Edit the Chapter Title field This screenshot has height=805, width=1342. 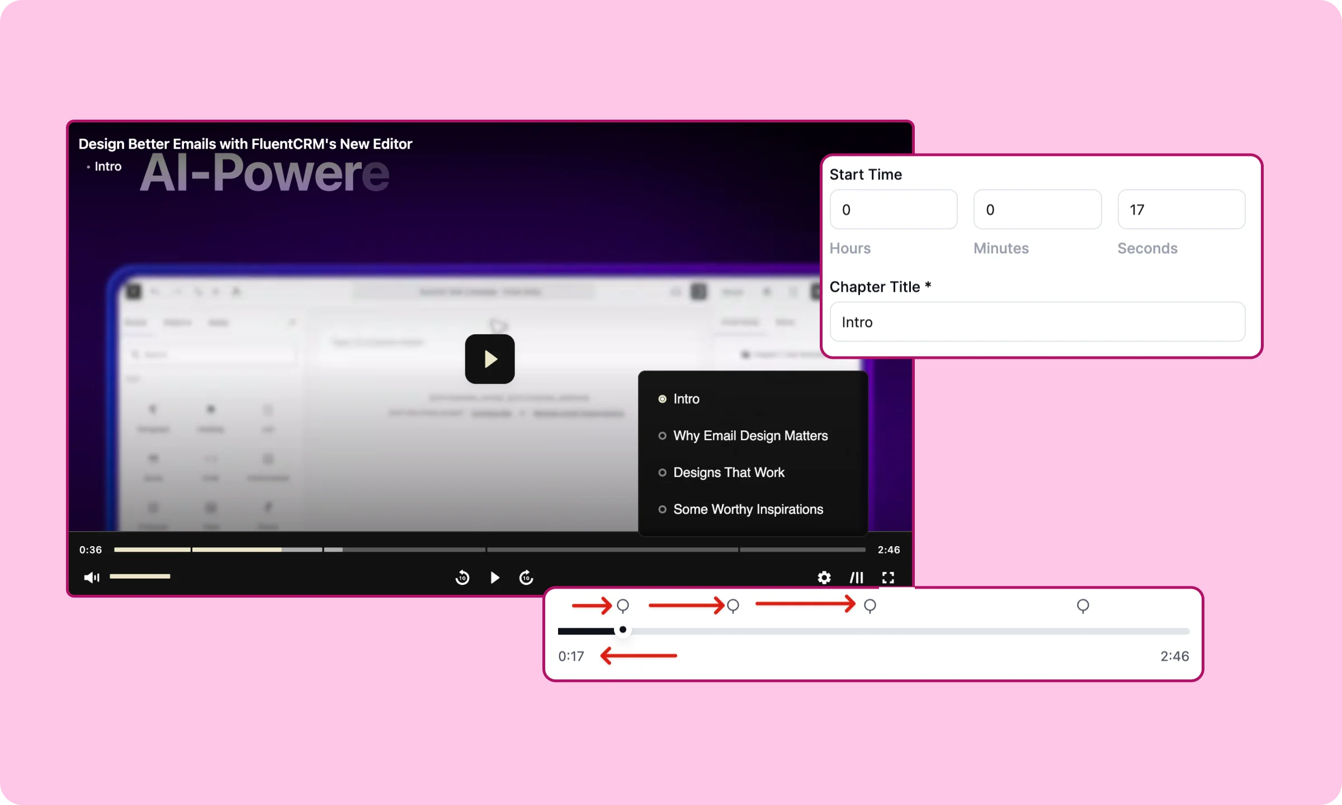click(x=1038, y=322)
